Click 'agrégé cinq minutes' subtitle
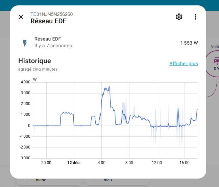The image size is (219, 187). (38, 69)
